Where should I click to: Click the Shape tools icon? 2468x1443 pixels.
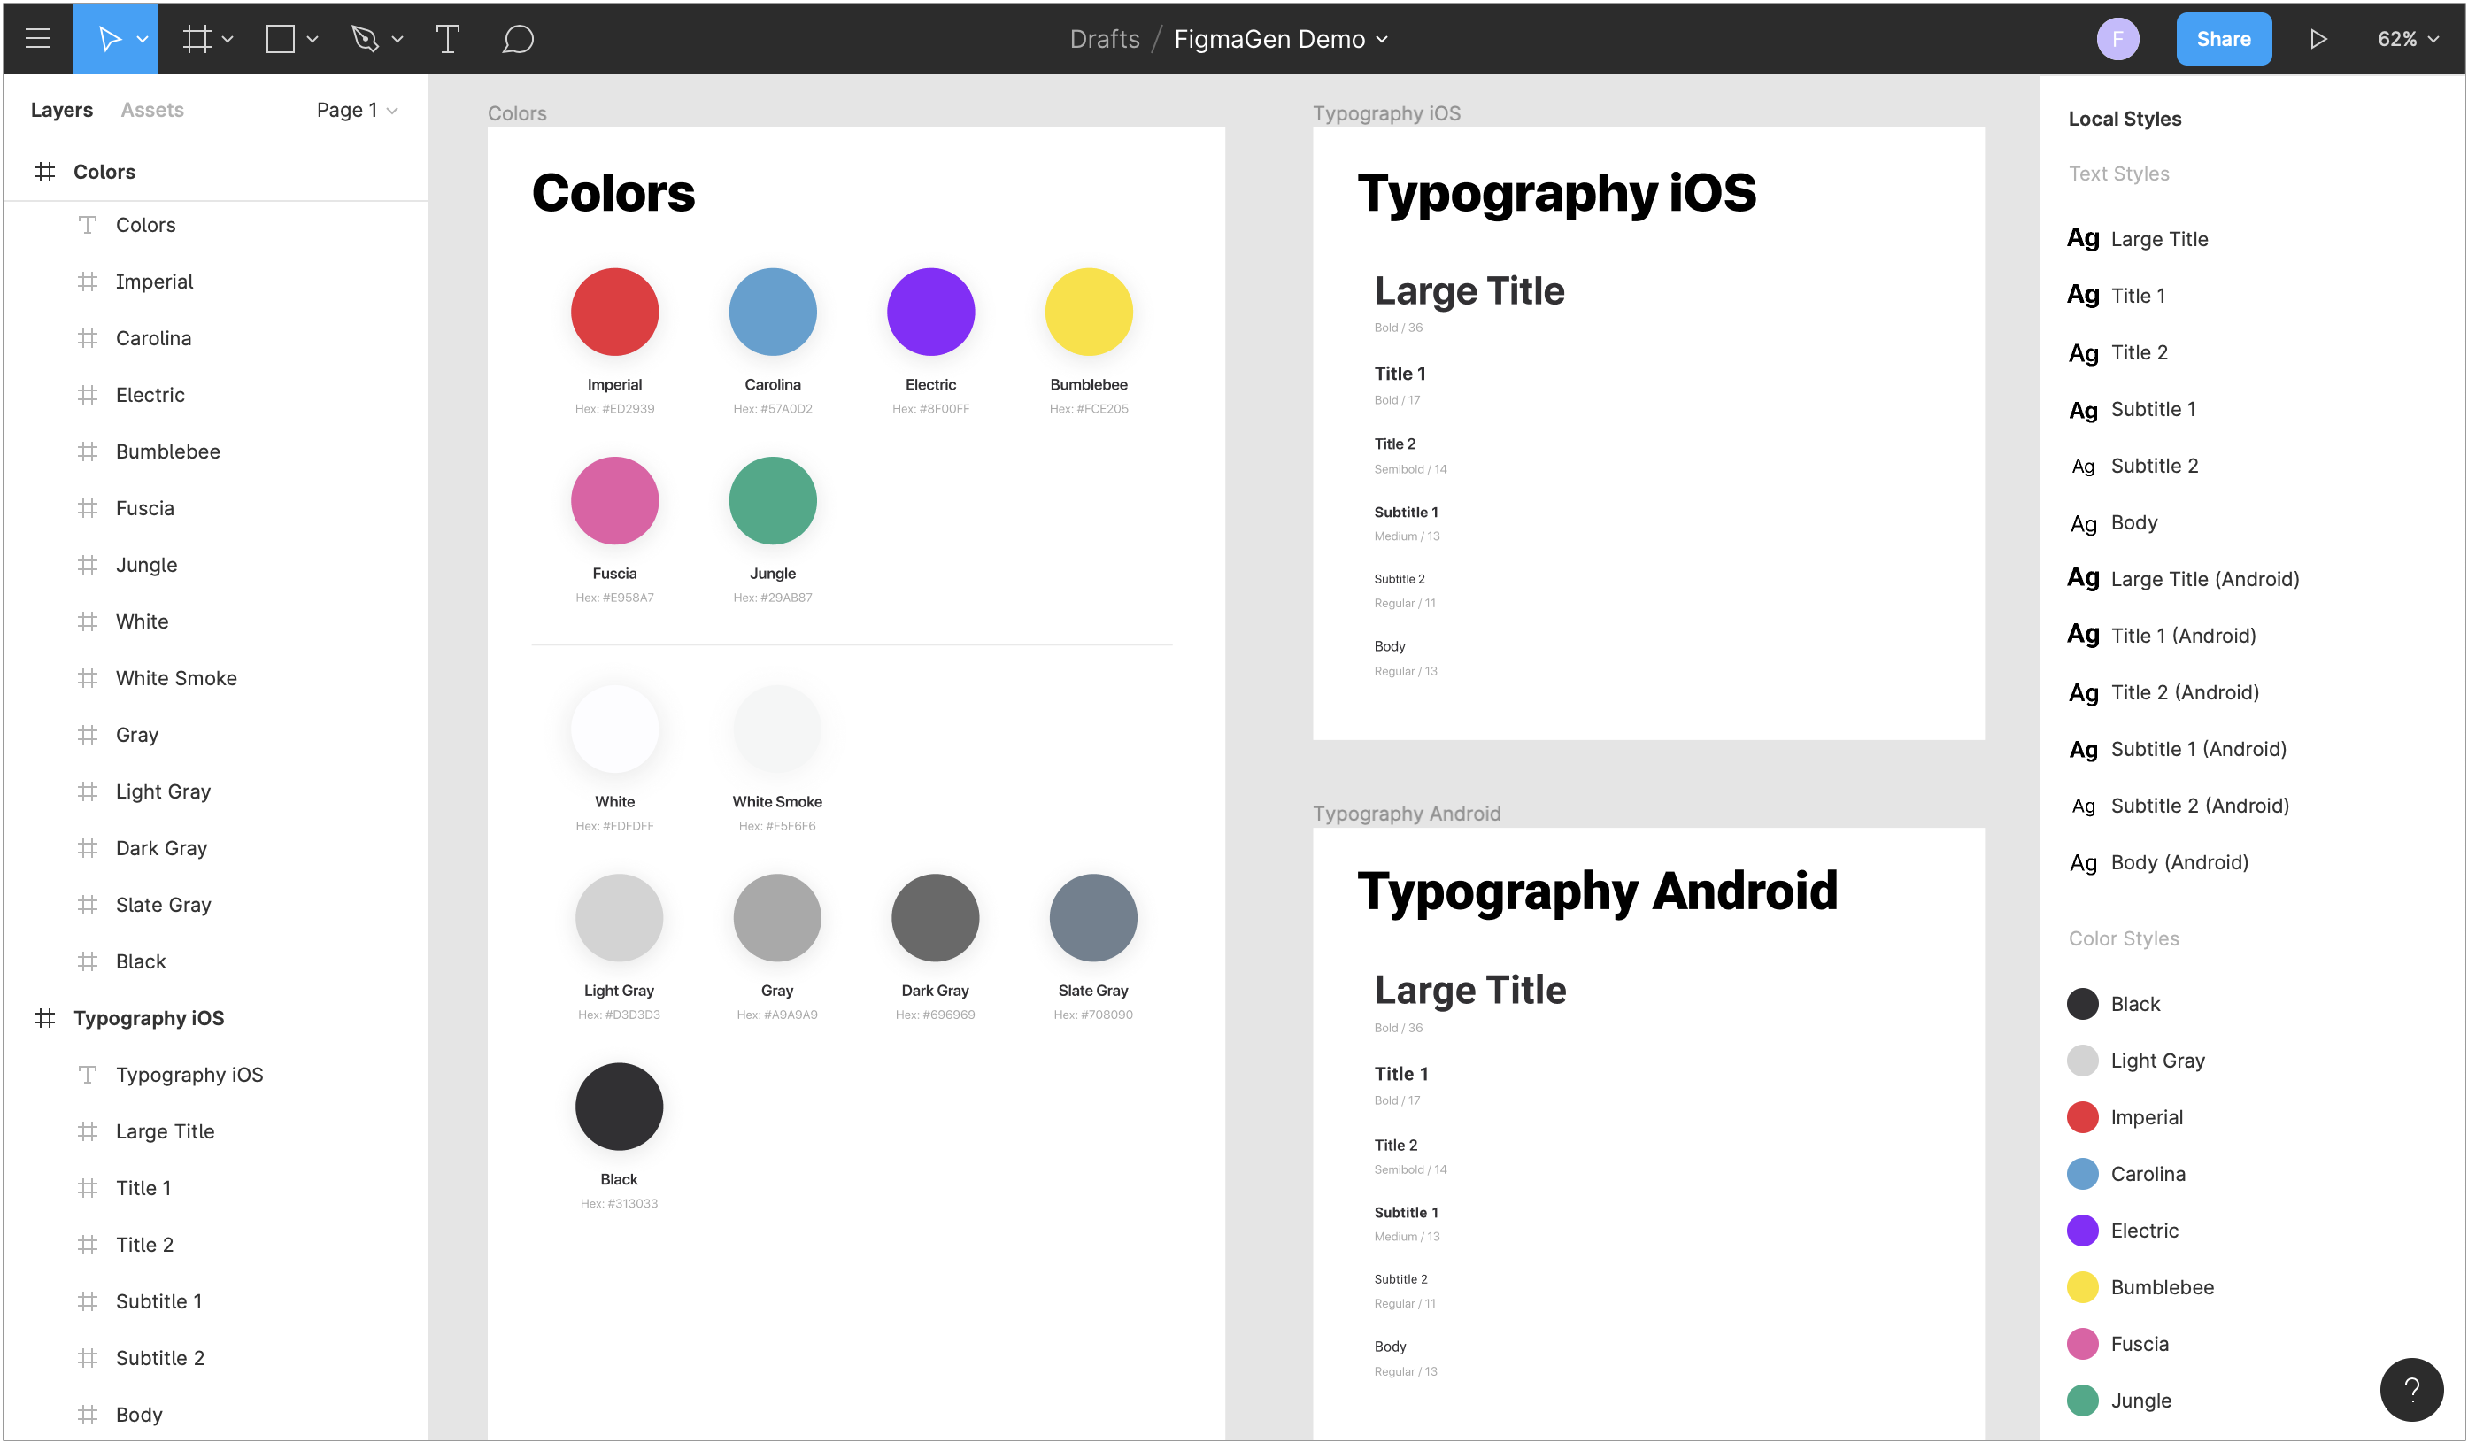[x=280, y=38]
